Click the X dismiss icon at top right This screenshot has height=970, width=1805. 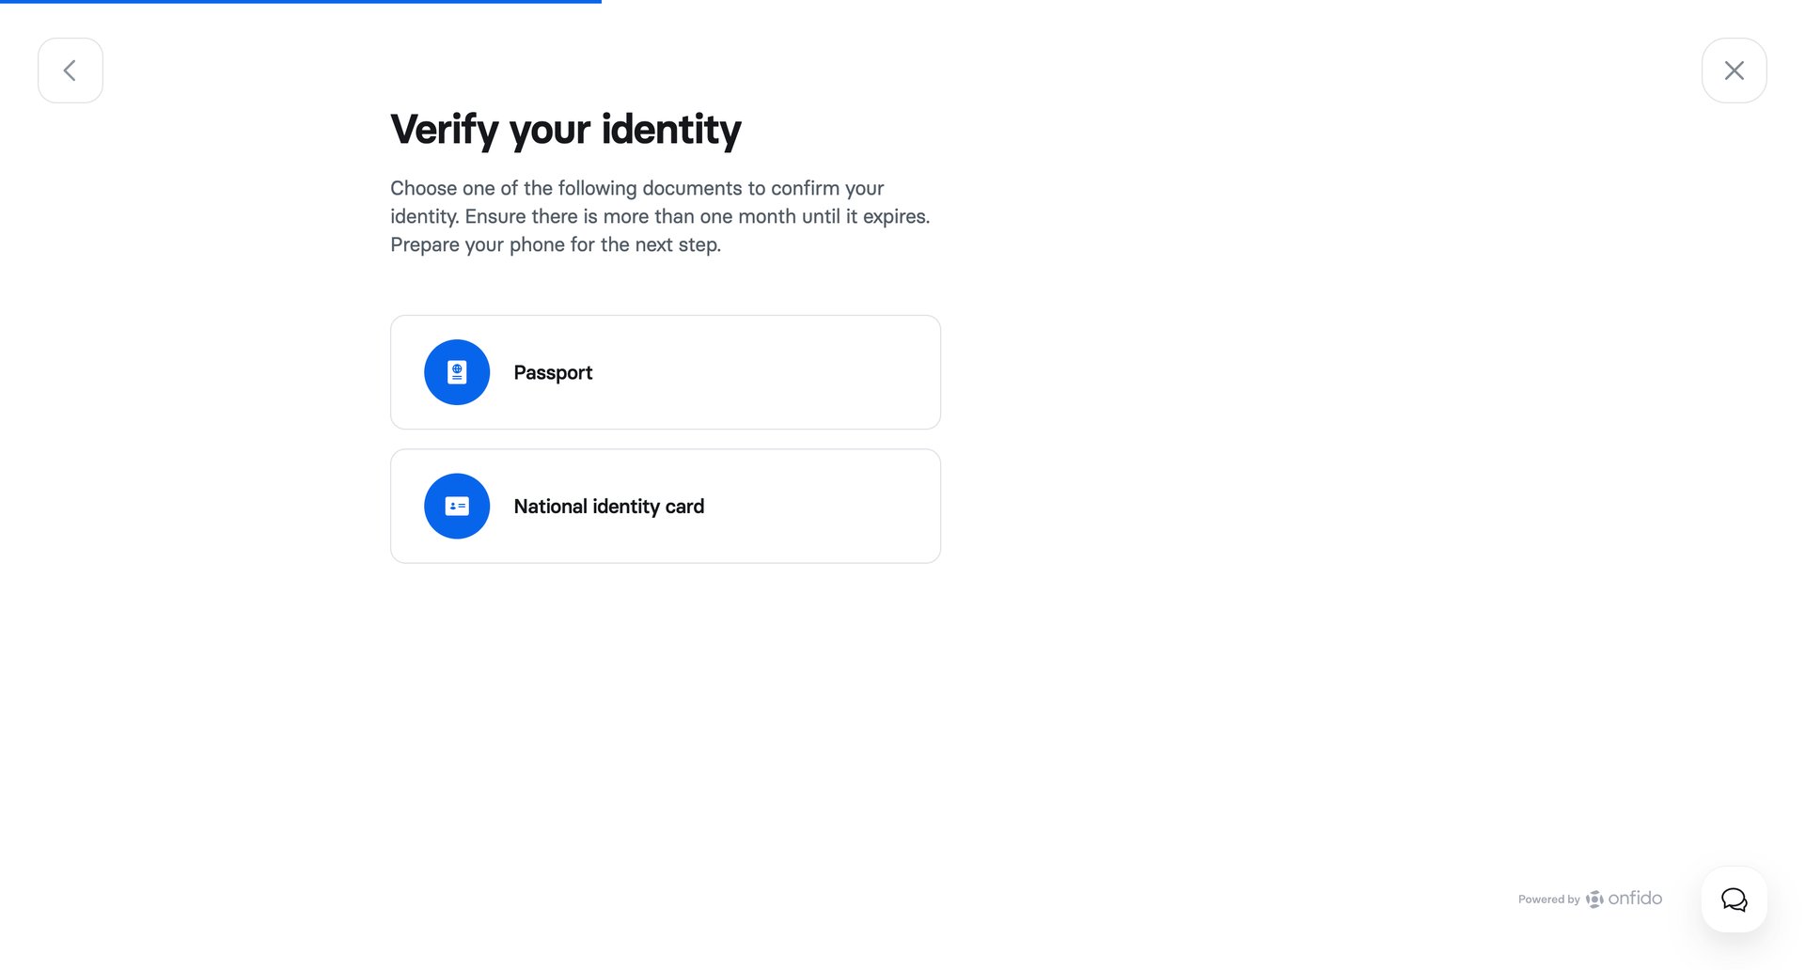point(1734,70)
